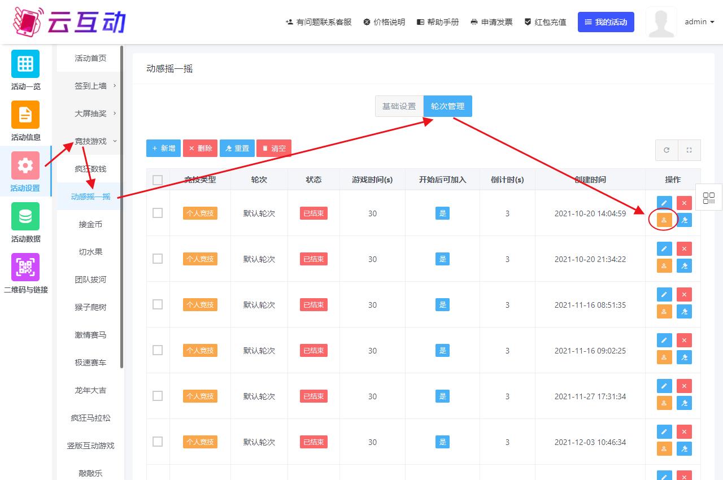Open the 活动信息 document icon
Image resolution: width=723 pixels, height=480 pixels.
pos(25,115)
